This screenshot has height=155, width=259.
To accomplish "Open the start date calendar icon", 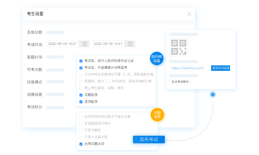I will point(85,44).
